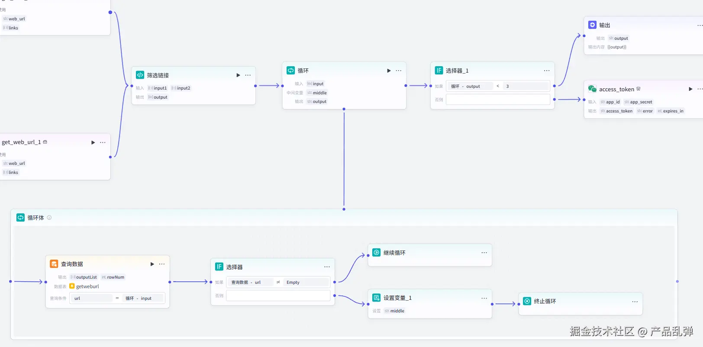Click the 输出 node icon
Viewport: 703px width, 347px height.
592,25
